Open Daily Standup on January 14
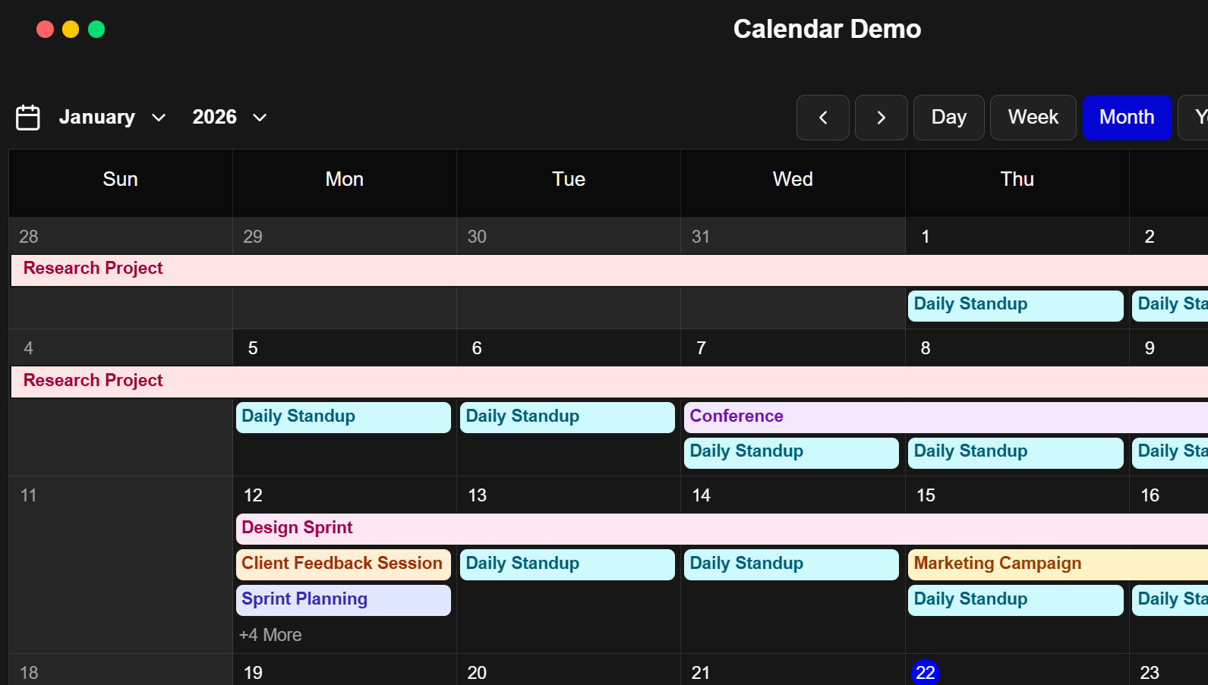Screen dimensions: 1208x685 point(791,564)
